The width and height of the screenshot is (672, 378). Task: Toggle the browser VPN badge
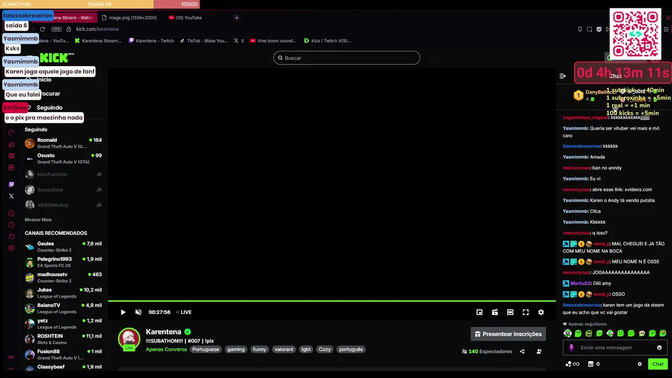coord(56,29)
